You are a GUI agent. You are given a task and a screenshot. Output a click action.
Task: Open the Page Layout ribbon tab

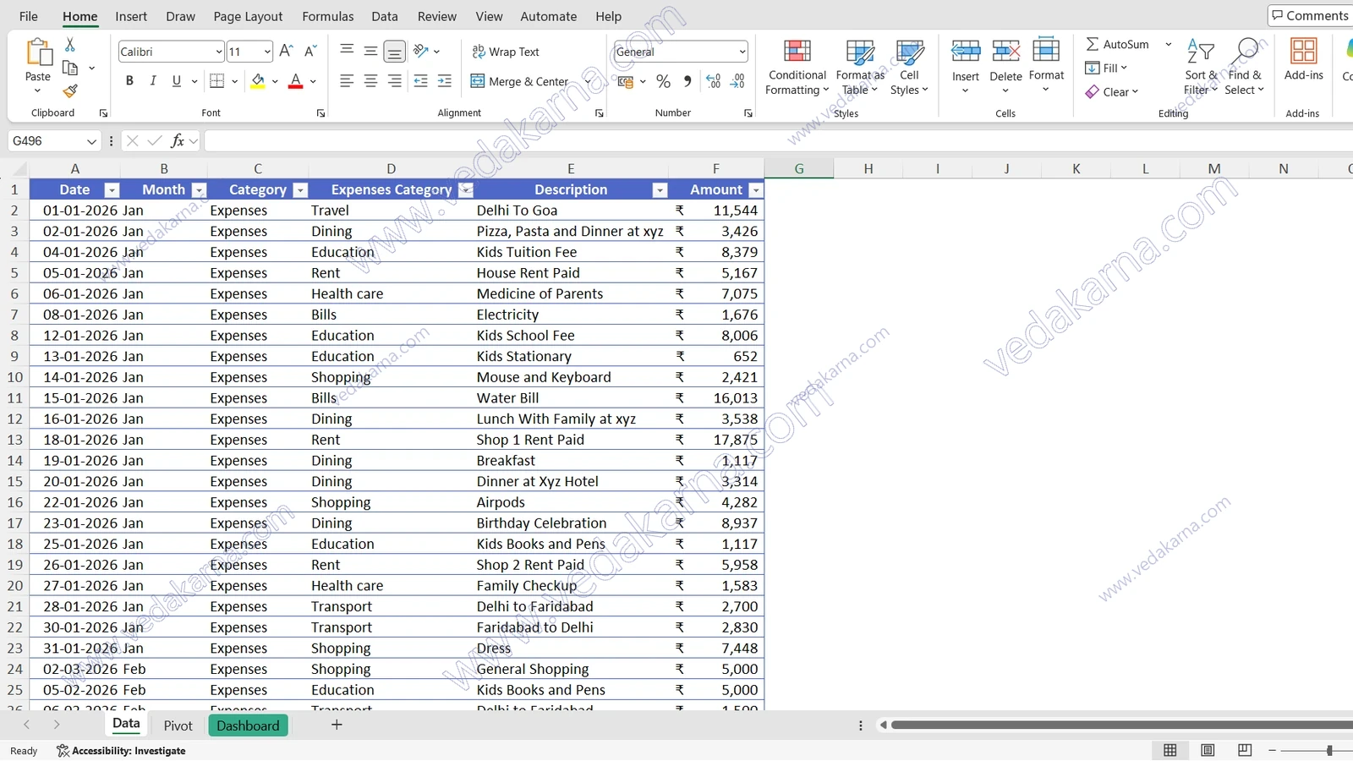pos(248,16)
